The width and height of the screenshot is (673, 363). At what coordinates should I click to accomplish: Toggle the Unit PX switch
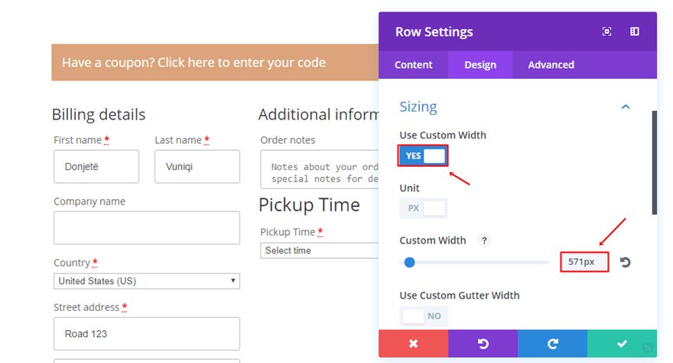coord(424,208)
